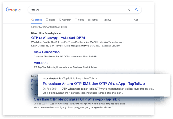Click the 'Iklan' ad label
This screenshot has height=119, width=173.
(34, 33)
